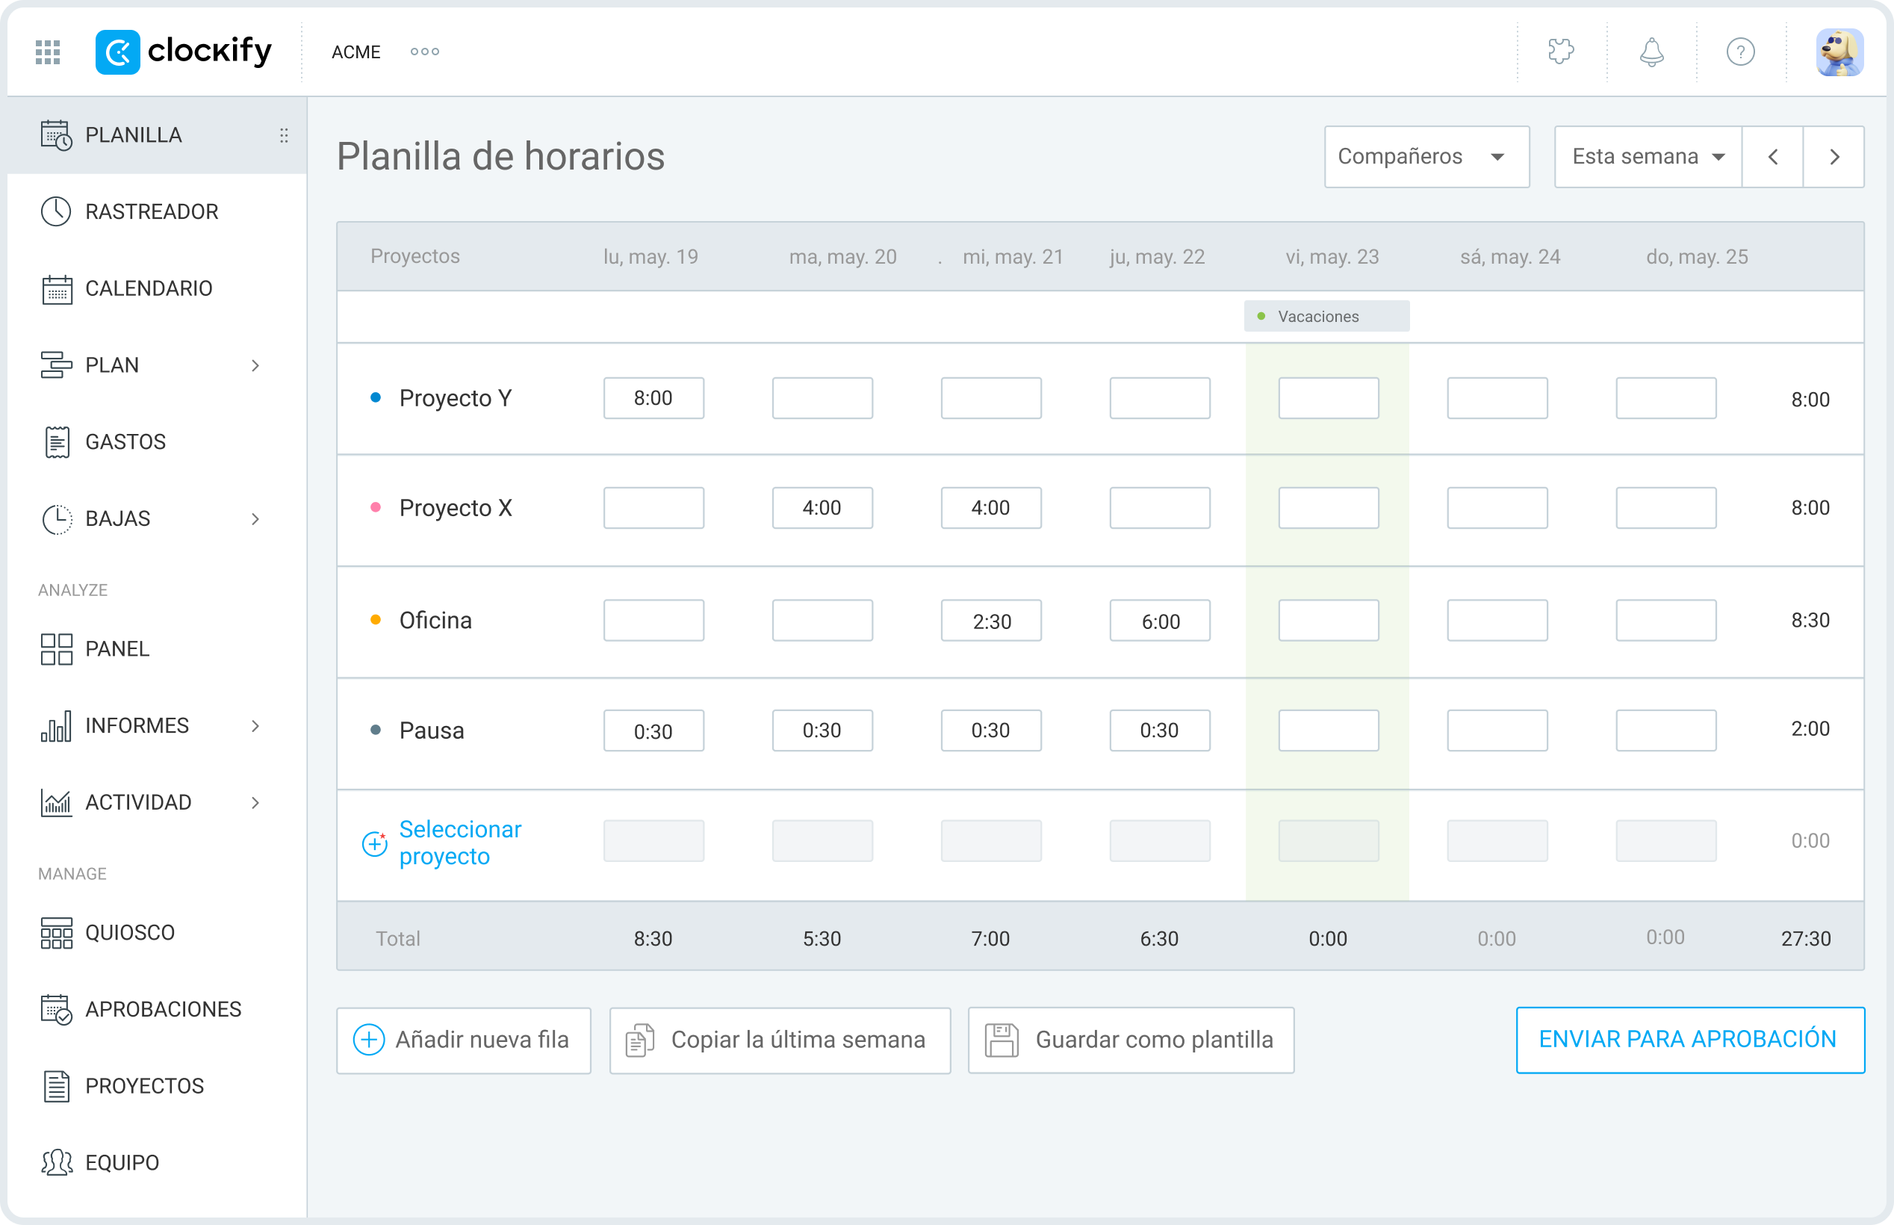Open the Gastos expenses icon

pyautogui.click(x=56, y=441)
